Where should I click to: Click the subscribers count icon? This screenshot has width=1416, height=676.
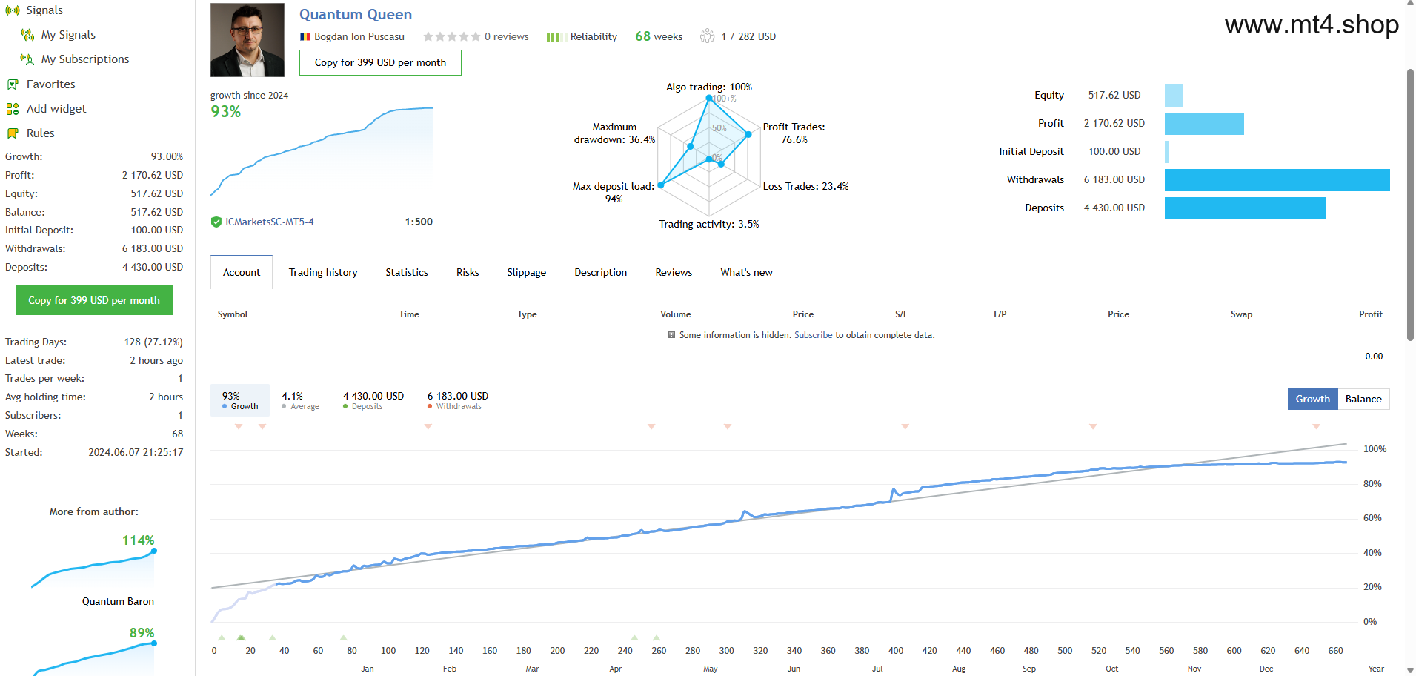click(708, 36)
